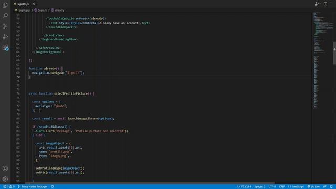This screenshot has width=336, height=189.
Task: Click 'setProfileImage(imageObject)' line
Action: [x=60, y=168]
